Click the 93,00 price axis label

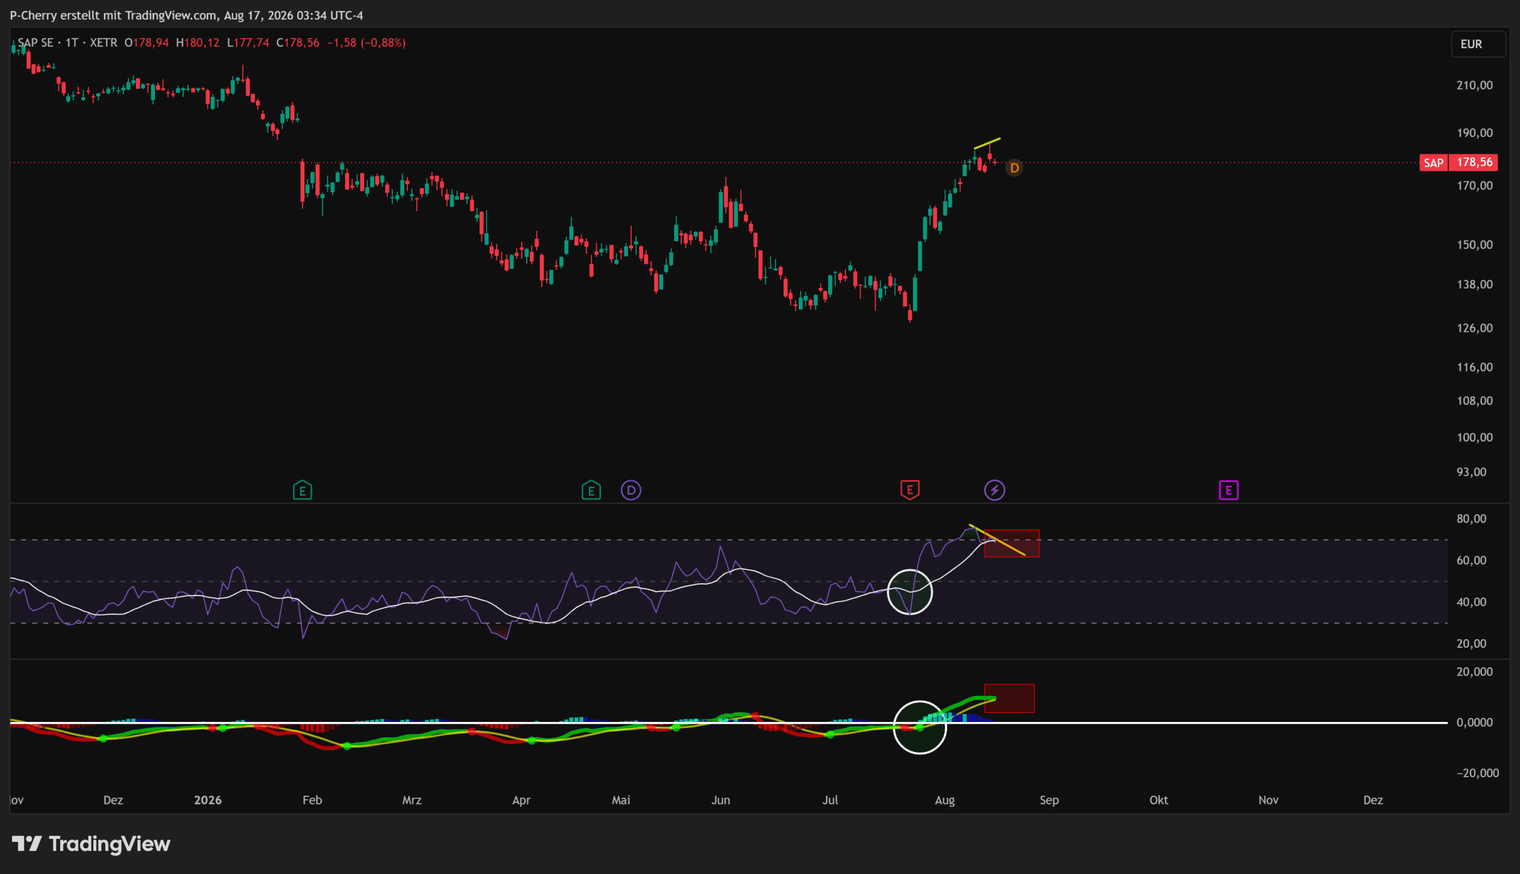(1471, 472)
